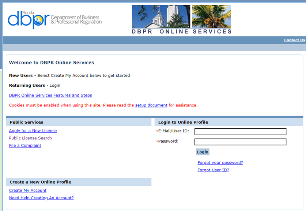306x211 pixels.
Task: Open Need Help Creating An Account?
Action: click(41, 198)
